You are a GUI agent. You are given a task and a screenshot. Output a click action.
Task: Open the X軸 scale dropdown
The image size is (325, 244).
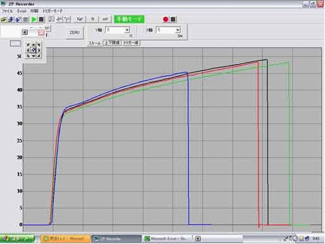point(178,30)
